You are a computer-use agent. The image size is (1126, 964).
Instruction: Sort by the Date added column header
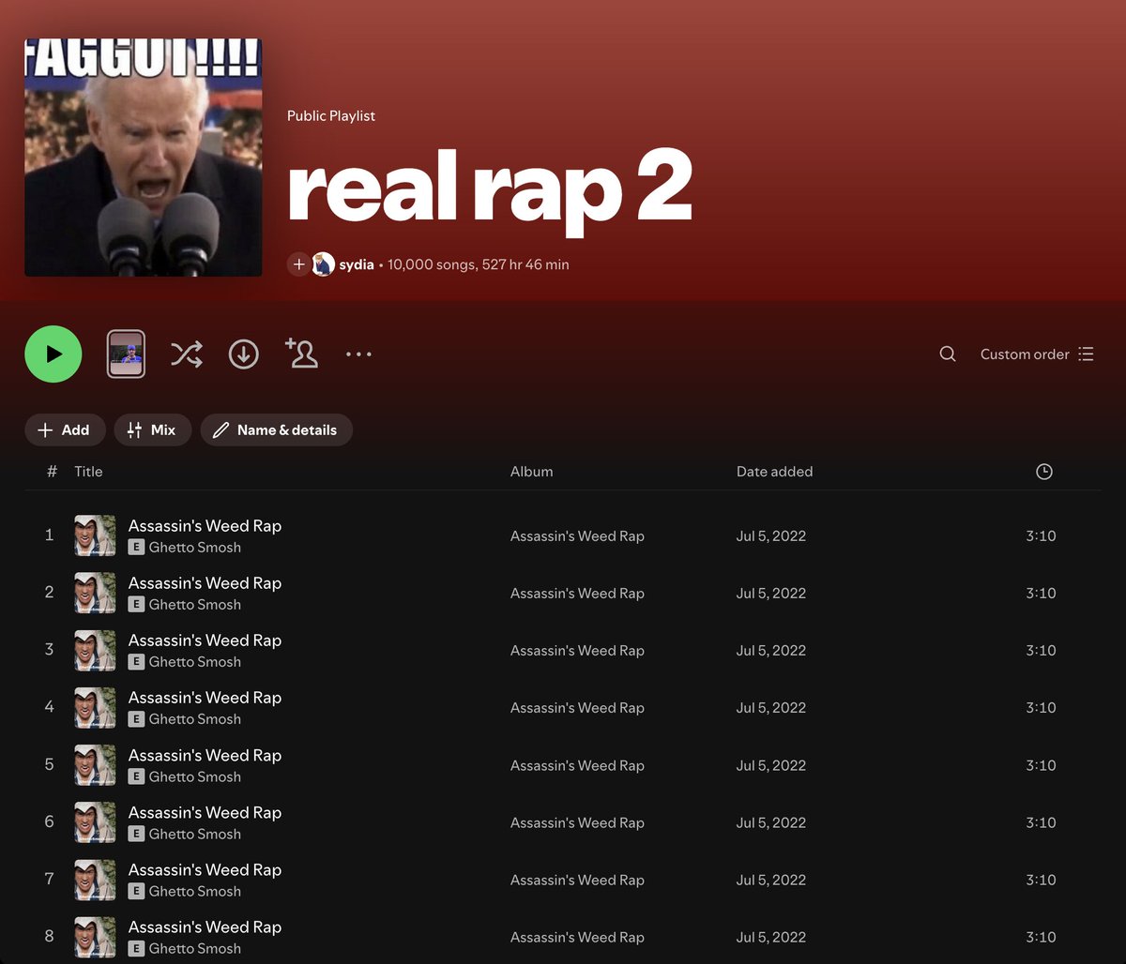coord(774,472)
